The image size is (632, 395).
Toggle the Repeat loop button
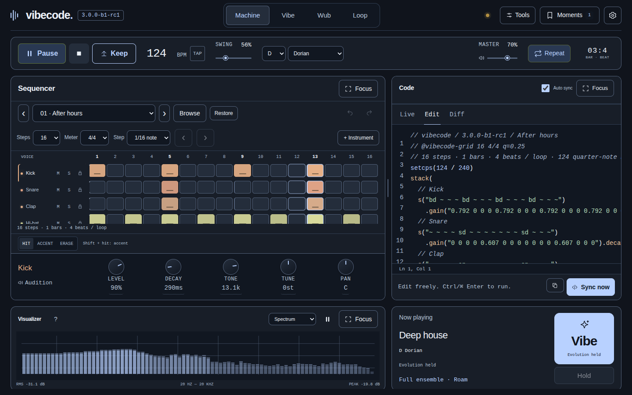(x=549, y=54)
